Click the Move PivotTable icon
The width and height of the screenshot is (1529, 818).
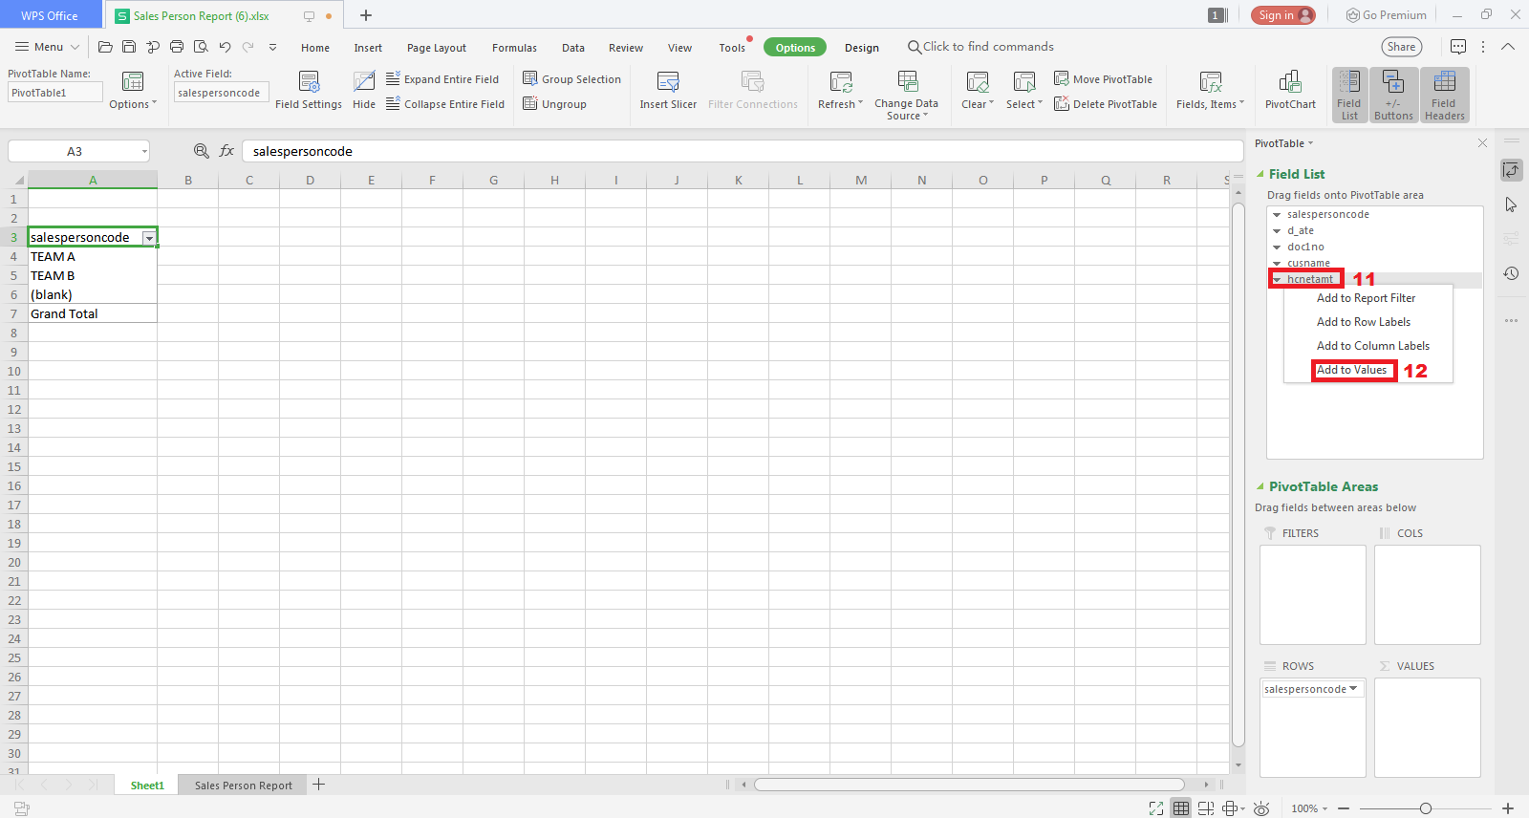click(x=1062, y=79)
